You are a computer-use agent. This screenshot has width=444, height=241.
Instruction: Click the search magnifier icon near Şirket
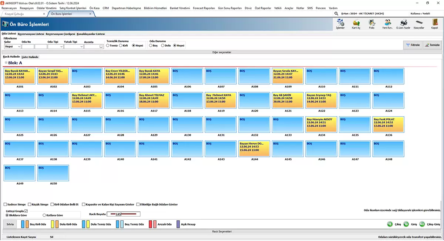[x=336, y=14]
